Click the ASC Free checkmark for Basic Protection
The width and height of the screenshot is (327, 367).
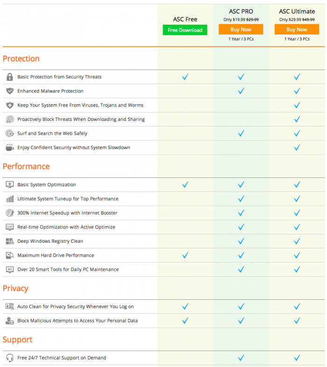click(185, 77)
